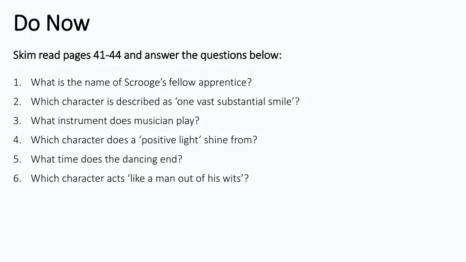Click the list number 4
Screen dimensions: 466x262
[17, 140]
